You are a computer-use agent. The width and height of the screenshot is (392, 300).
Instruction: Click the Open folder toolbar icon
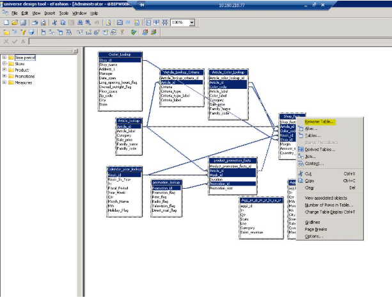pyautogui.click(x=15, y=22)
